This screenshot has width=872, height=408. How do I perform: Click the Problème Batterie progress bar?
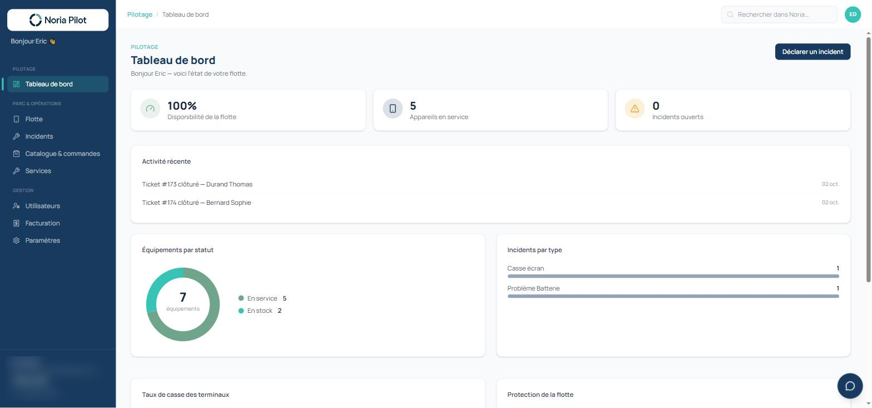pyautogui.click(x=673, y=296)
